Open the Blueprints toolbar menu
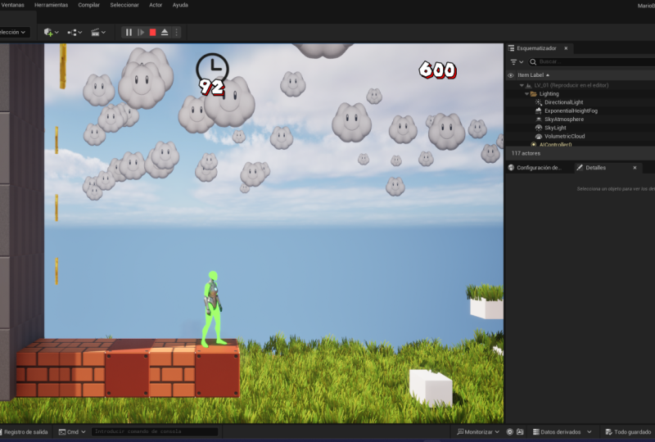The image size is (655, 442). [75, 32]
